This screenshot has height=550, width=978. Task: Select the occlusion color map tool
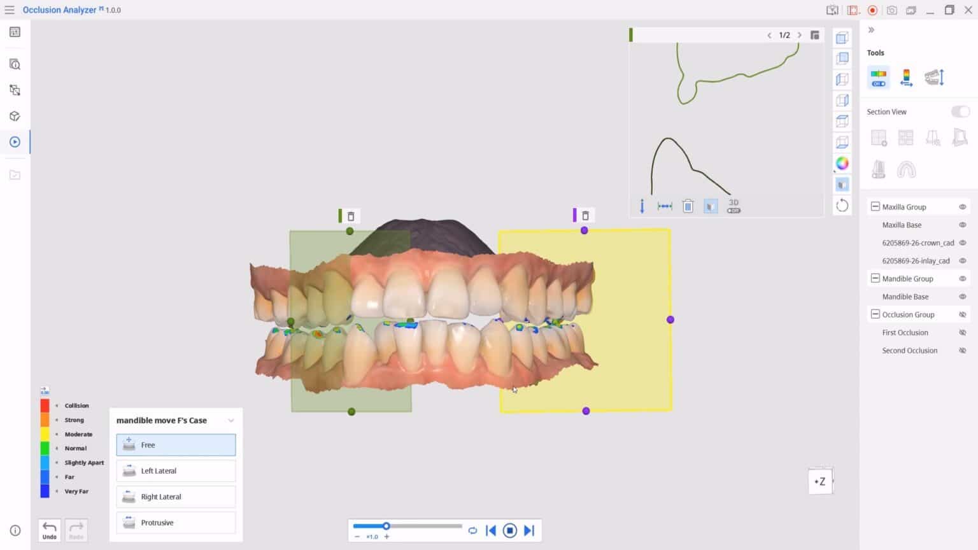pos(878,77)
